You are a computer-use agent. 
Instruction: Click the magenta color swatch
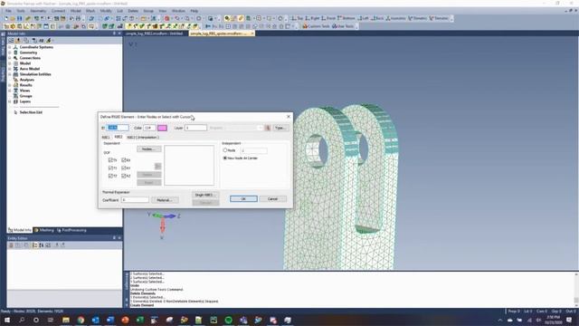pyautogui.click(x=162, y=128)
